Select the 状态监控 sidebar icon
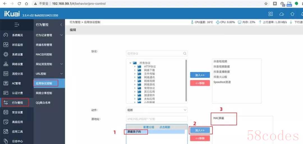303x144 pixels. 6,45
